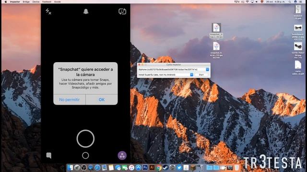Open Wi-Fi status in menu bar
This screenshot has height=172, width=307.
coord(248,2)
